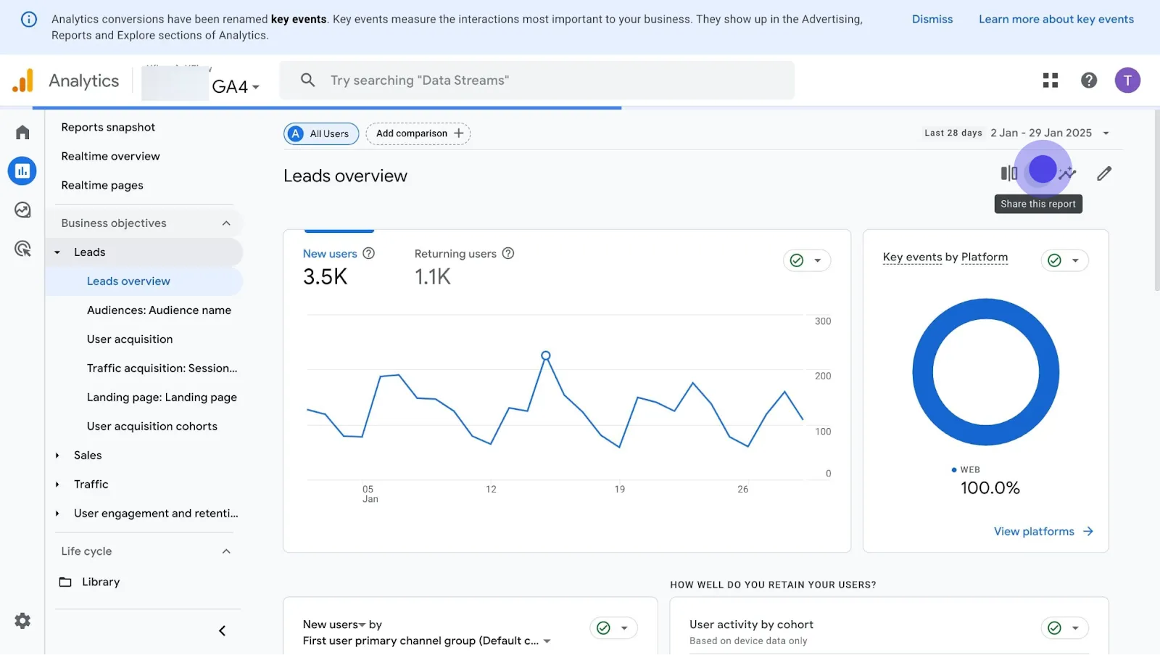Click the All Users comparison chip
Screen dimensions: 1160x655
pos(321,133)
